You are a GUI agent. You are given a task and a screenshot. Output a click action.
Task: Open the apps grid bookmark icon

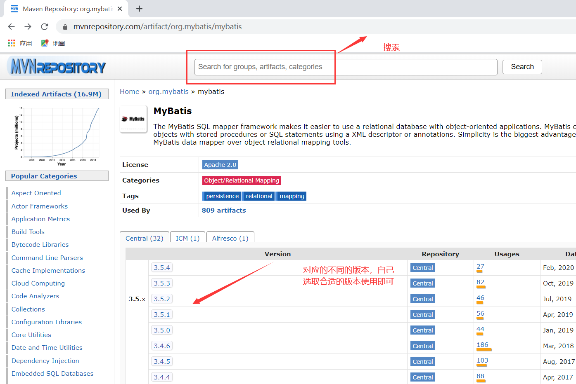12,43
